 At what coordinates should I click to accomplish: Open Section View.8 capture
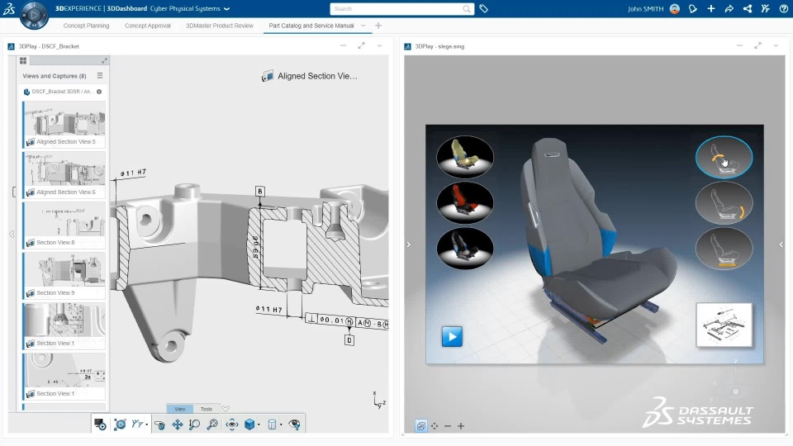(64, 225)
